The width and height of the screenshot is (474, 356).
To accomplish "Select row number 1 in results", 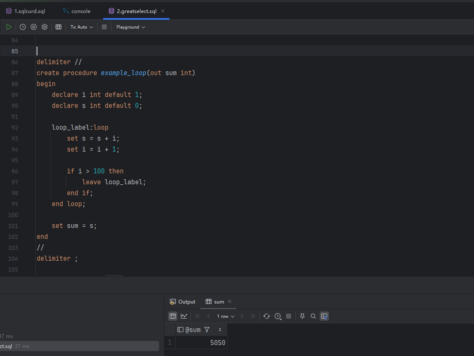I will [x=169, y=343].
